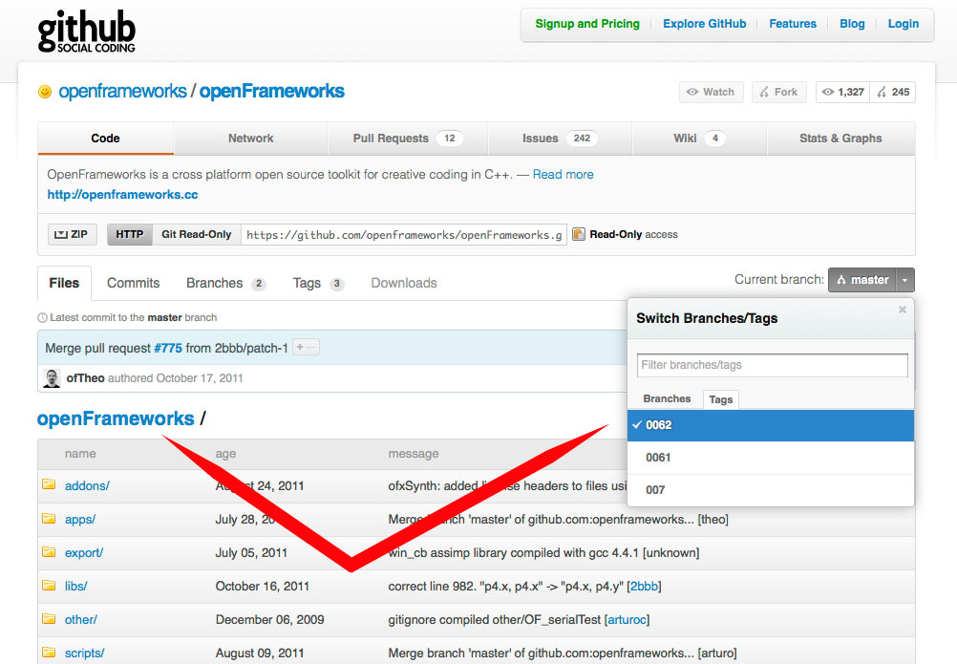This screenshot has height=664, width=957.
Task: Select the Files subtab
Action: [64, 283]
